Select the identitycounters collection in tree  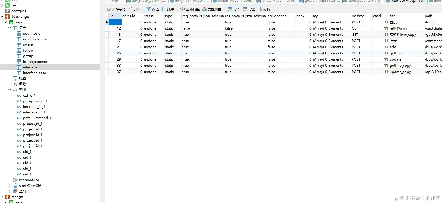point(36,62)
